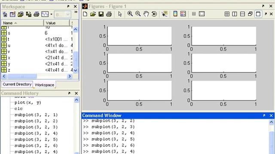This screenshot has height=154, width=275.
Task: Click the Value column header in Workspace
Action: (x=56, y=23)
